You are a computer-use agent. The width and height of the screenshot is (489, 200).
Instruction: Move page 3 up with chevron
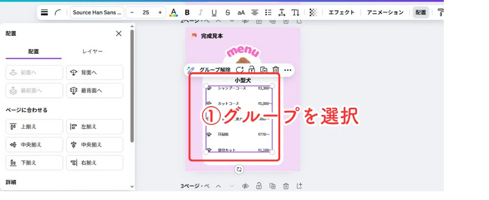pos(218,186)
